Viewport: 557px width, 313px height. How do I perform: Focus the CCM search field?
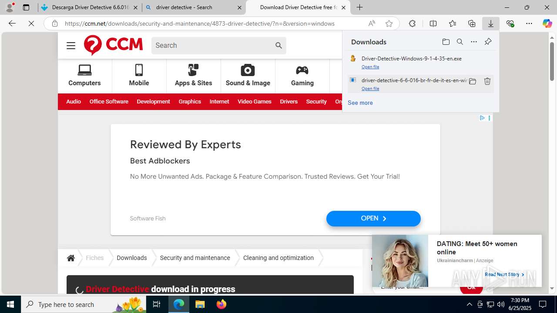point(212,45)
